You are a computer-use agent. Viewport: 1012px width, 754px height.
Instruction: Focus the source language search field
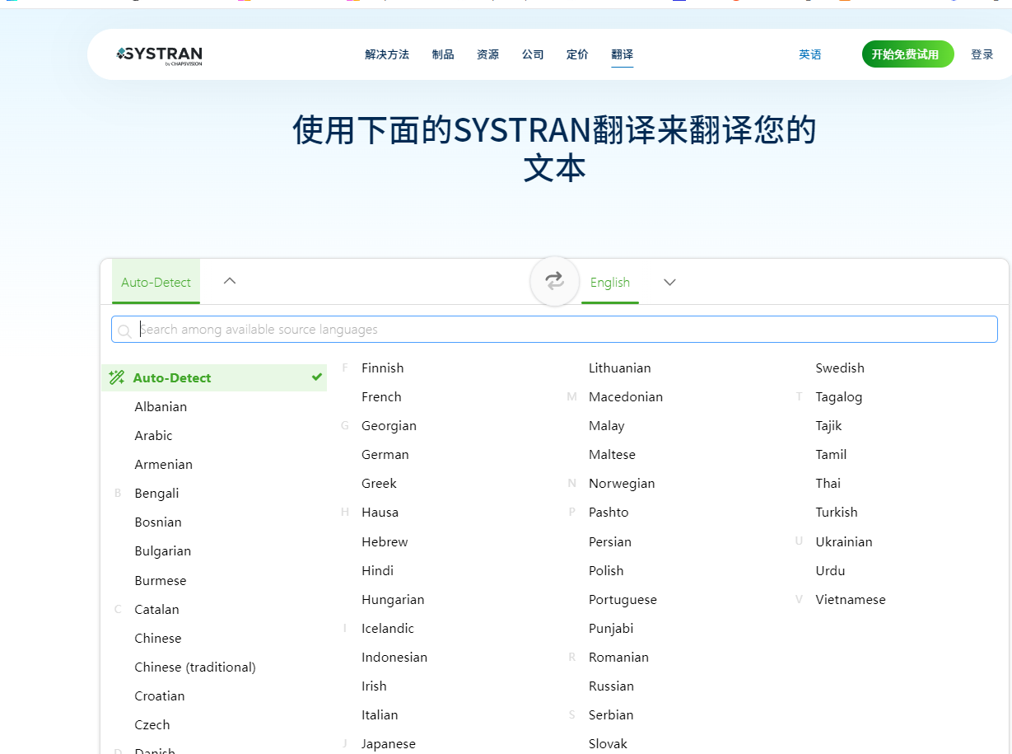point(554,330)
